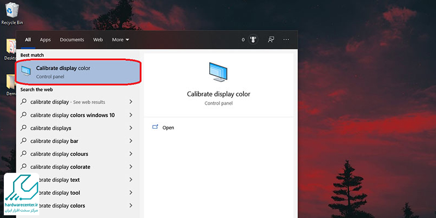Click the feedback person icon in search header
Viewport: 436px width, 218px height.
point(270,40)
